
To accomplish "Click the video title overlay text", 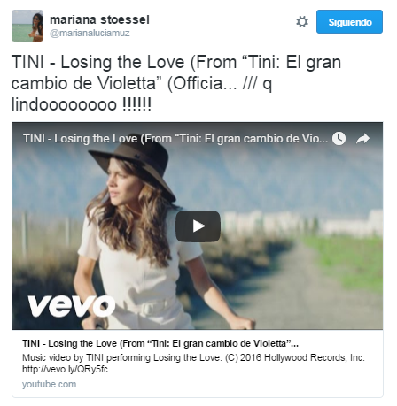I will point(175,139).
